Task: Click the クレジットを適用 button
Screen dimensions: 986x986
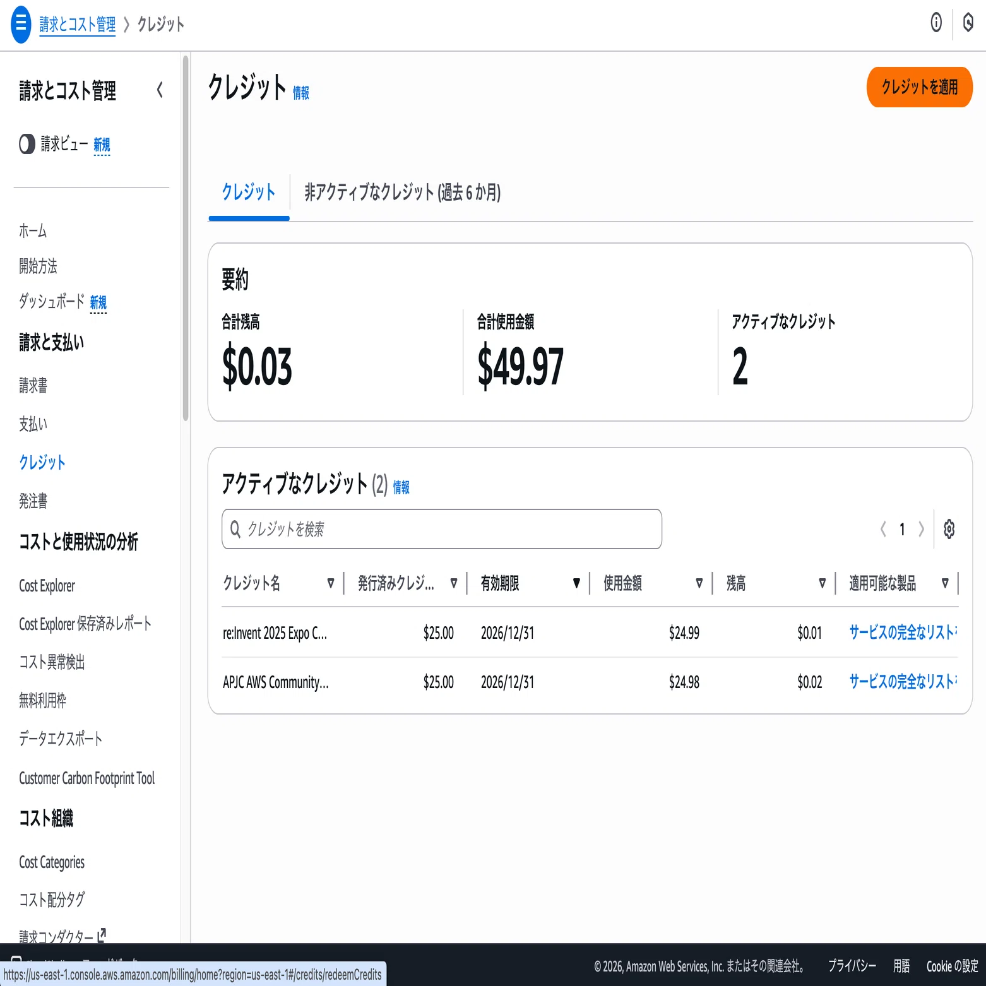Action: (919, 87)
